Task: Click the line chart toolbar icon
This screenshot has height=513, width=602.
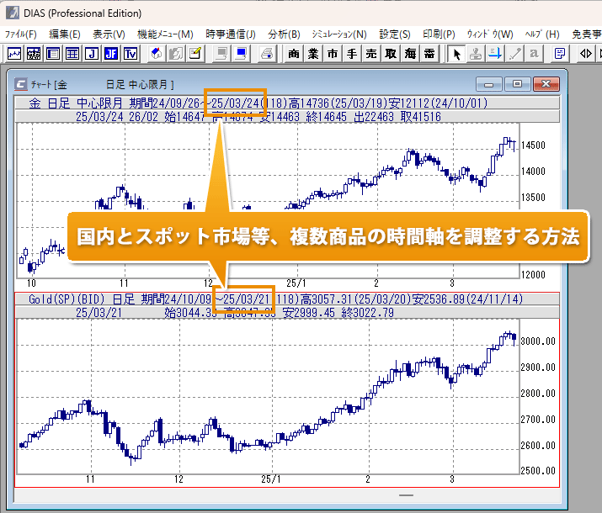Action: (x=14, y=54)
